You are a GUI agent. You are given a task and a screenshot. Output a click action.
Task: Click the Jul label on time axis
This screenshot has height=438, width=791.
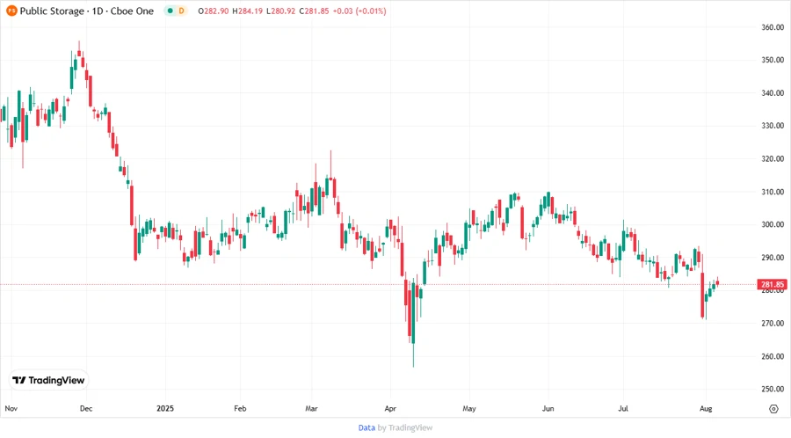pyautogui.click(x=623, y=408)
